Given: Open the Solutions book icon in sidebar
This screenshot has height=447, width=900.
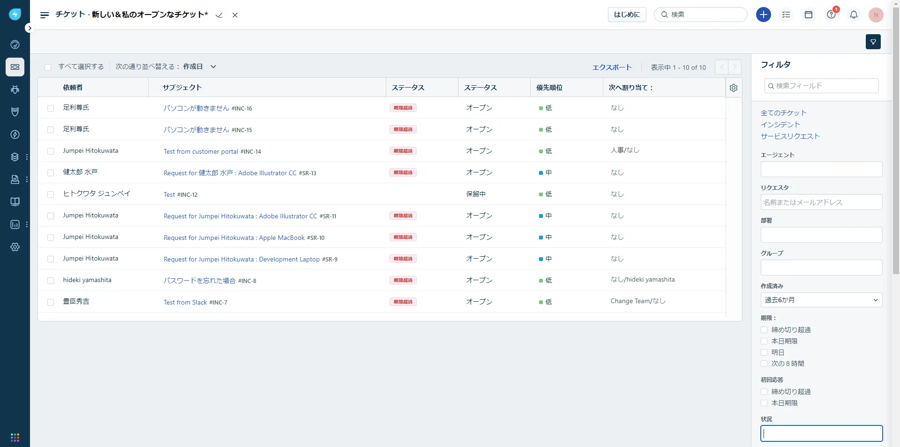Looking at the screenshot, I should tap(15, 202).
